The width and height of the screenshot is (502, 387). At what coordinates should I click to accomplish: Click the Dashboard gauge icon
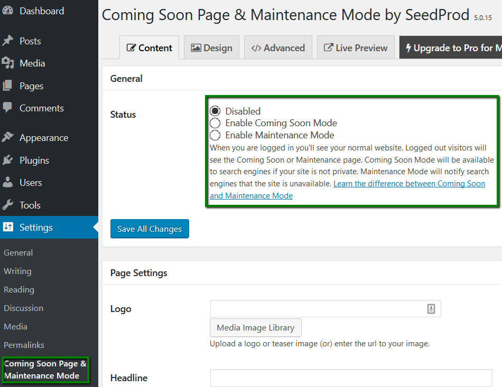tap(7, 11)
